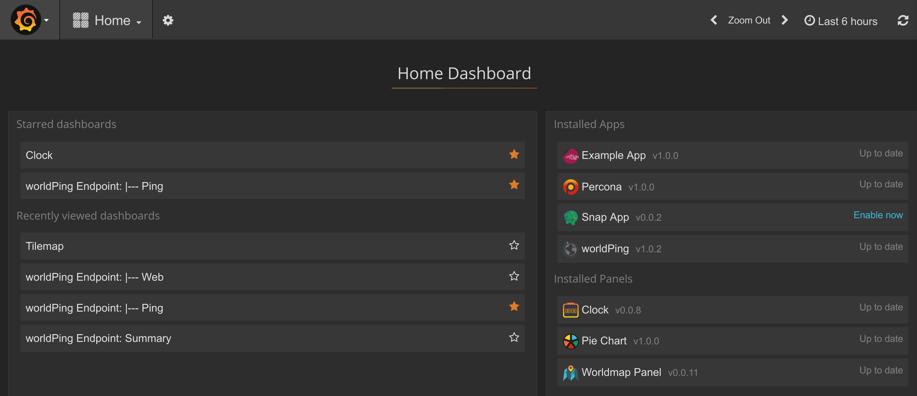917x396 pixels.
Task: Open the Grafana logo main menu
Action: point(26,20)
